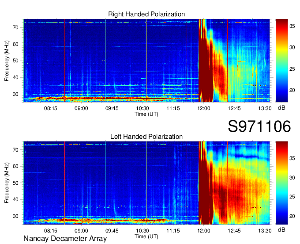Click the 13:30 tick under the left-handed plot
The image size is (300, 244).
click(265, 231)
